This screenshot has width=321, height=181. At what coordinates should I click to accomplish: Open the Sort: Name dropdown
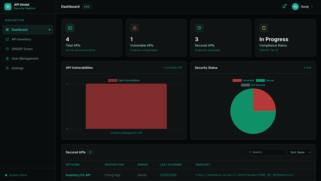pyautogui.click(x=299, y=152)
